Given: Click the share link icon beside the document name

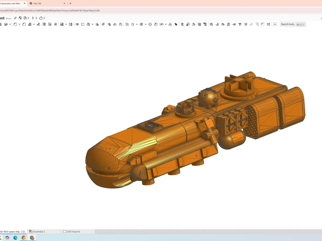Looking at the screenshot, I should click(15, 18).
